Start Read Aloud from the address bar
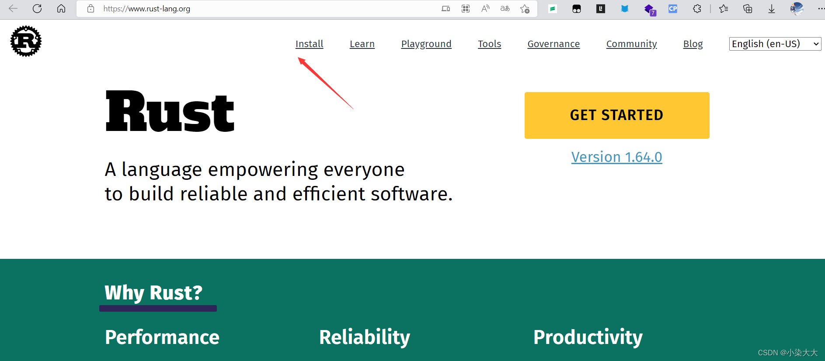825x361 pixels. pos(485,9)
